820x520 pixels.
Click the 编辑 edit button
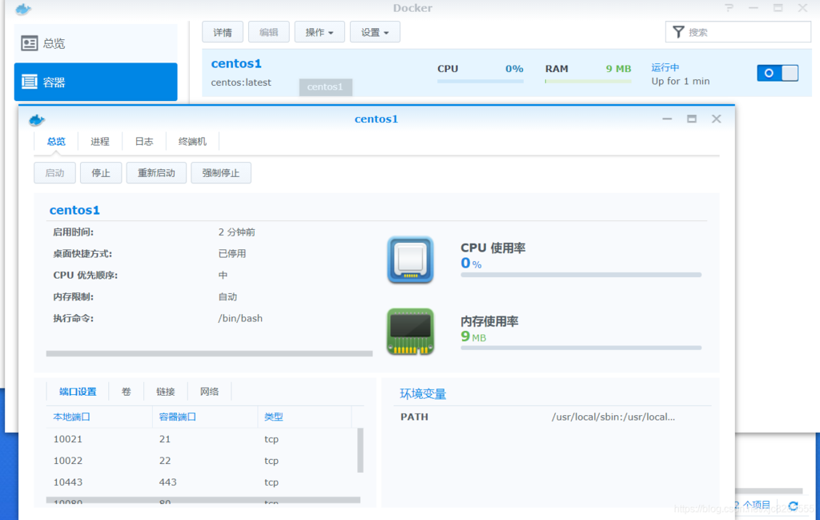269,32
